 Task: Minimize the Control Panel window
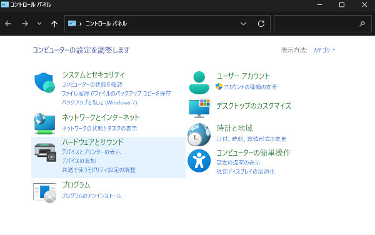click(x=319, y=4)
